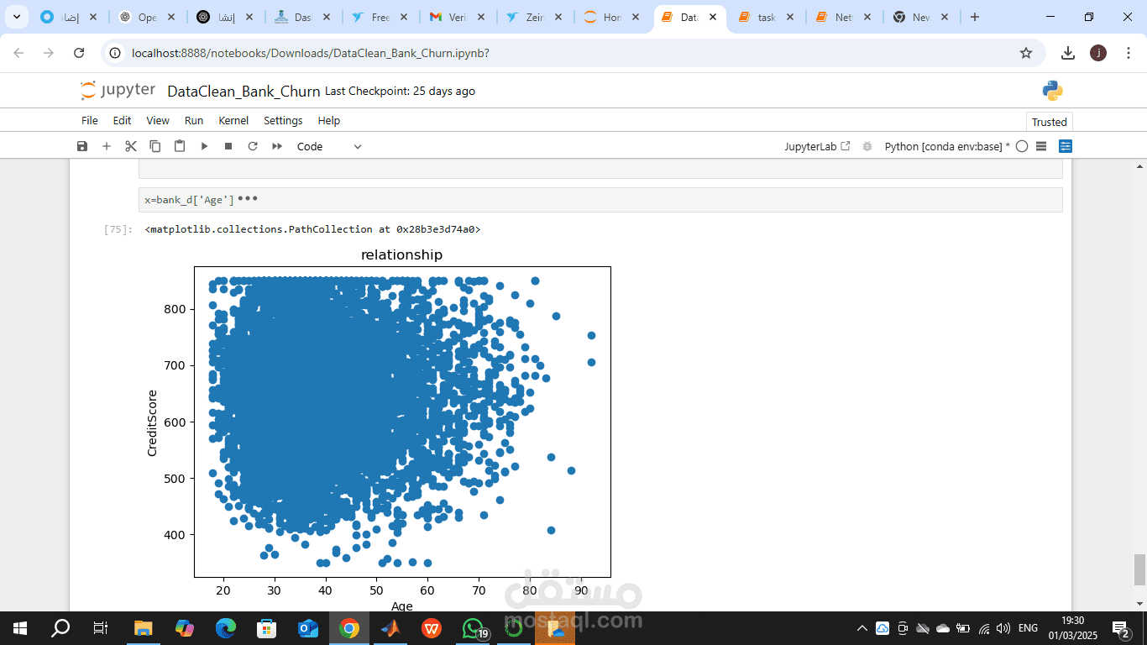Open Windows taskbar search
Image resolution: width=1147 pixels, height=645 pixels.
[60, 628]
